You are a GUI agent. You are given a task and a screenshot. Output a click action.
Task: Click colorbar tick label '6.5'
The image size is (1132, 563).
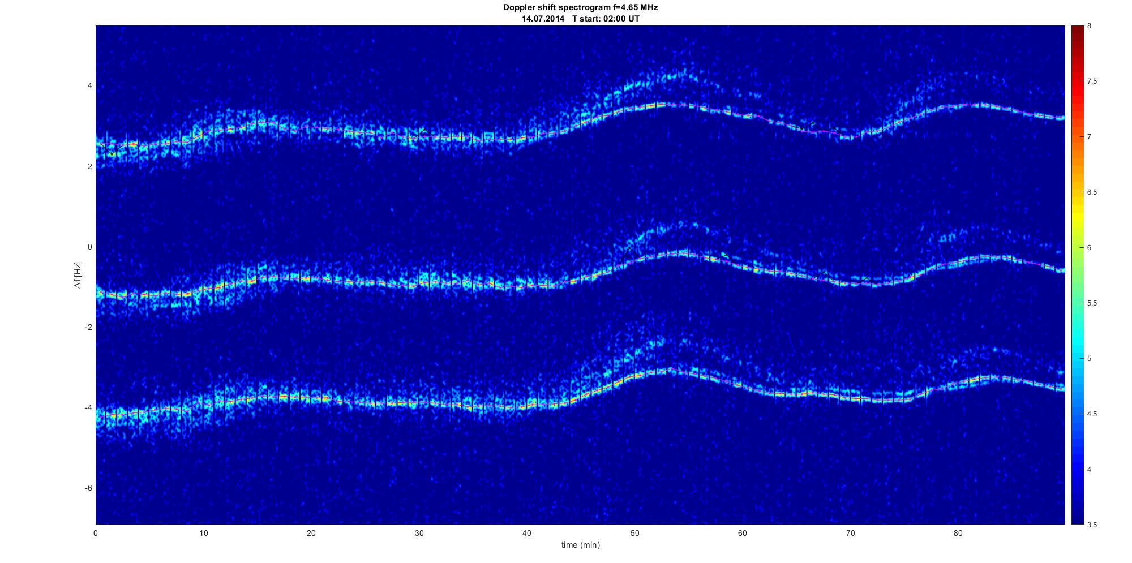click(x=1092, y=192)
